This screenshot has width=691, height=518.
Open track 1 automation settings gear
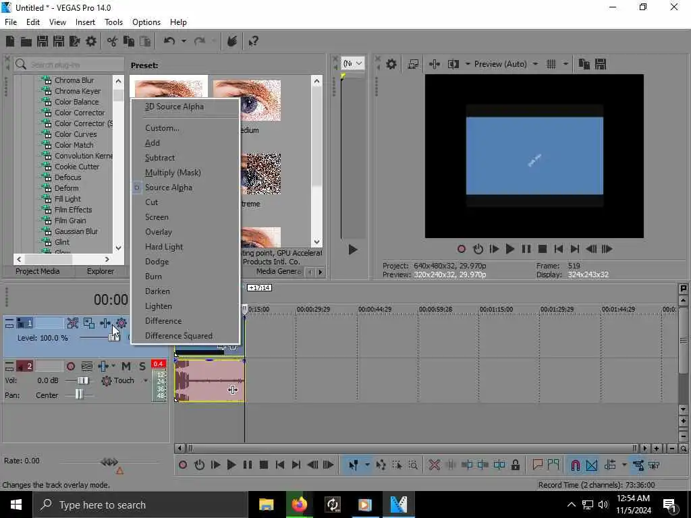(x=121, y=323)
